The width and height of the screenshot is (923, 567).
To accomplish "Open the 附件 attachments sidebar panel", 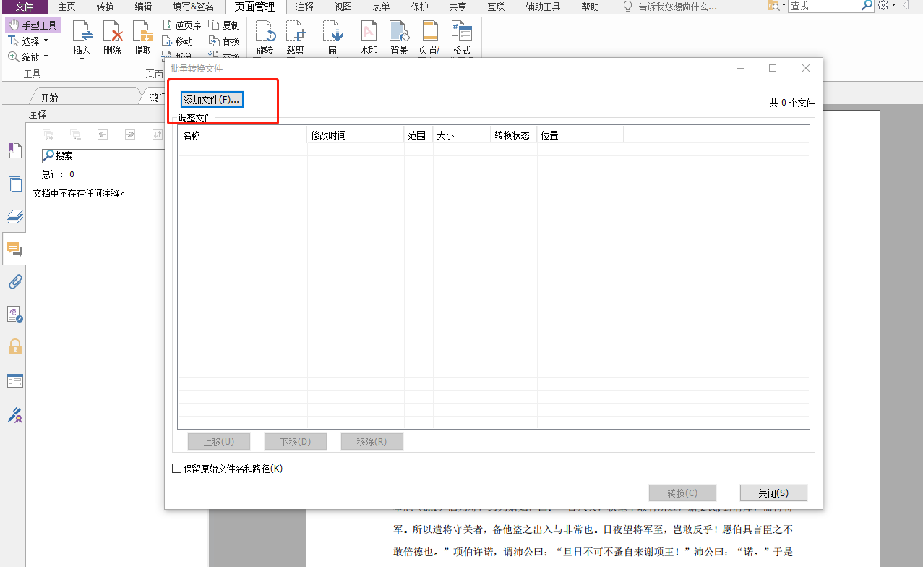I will pos(14,281).
